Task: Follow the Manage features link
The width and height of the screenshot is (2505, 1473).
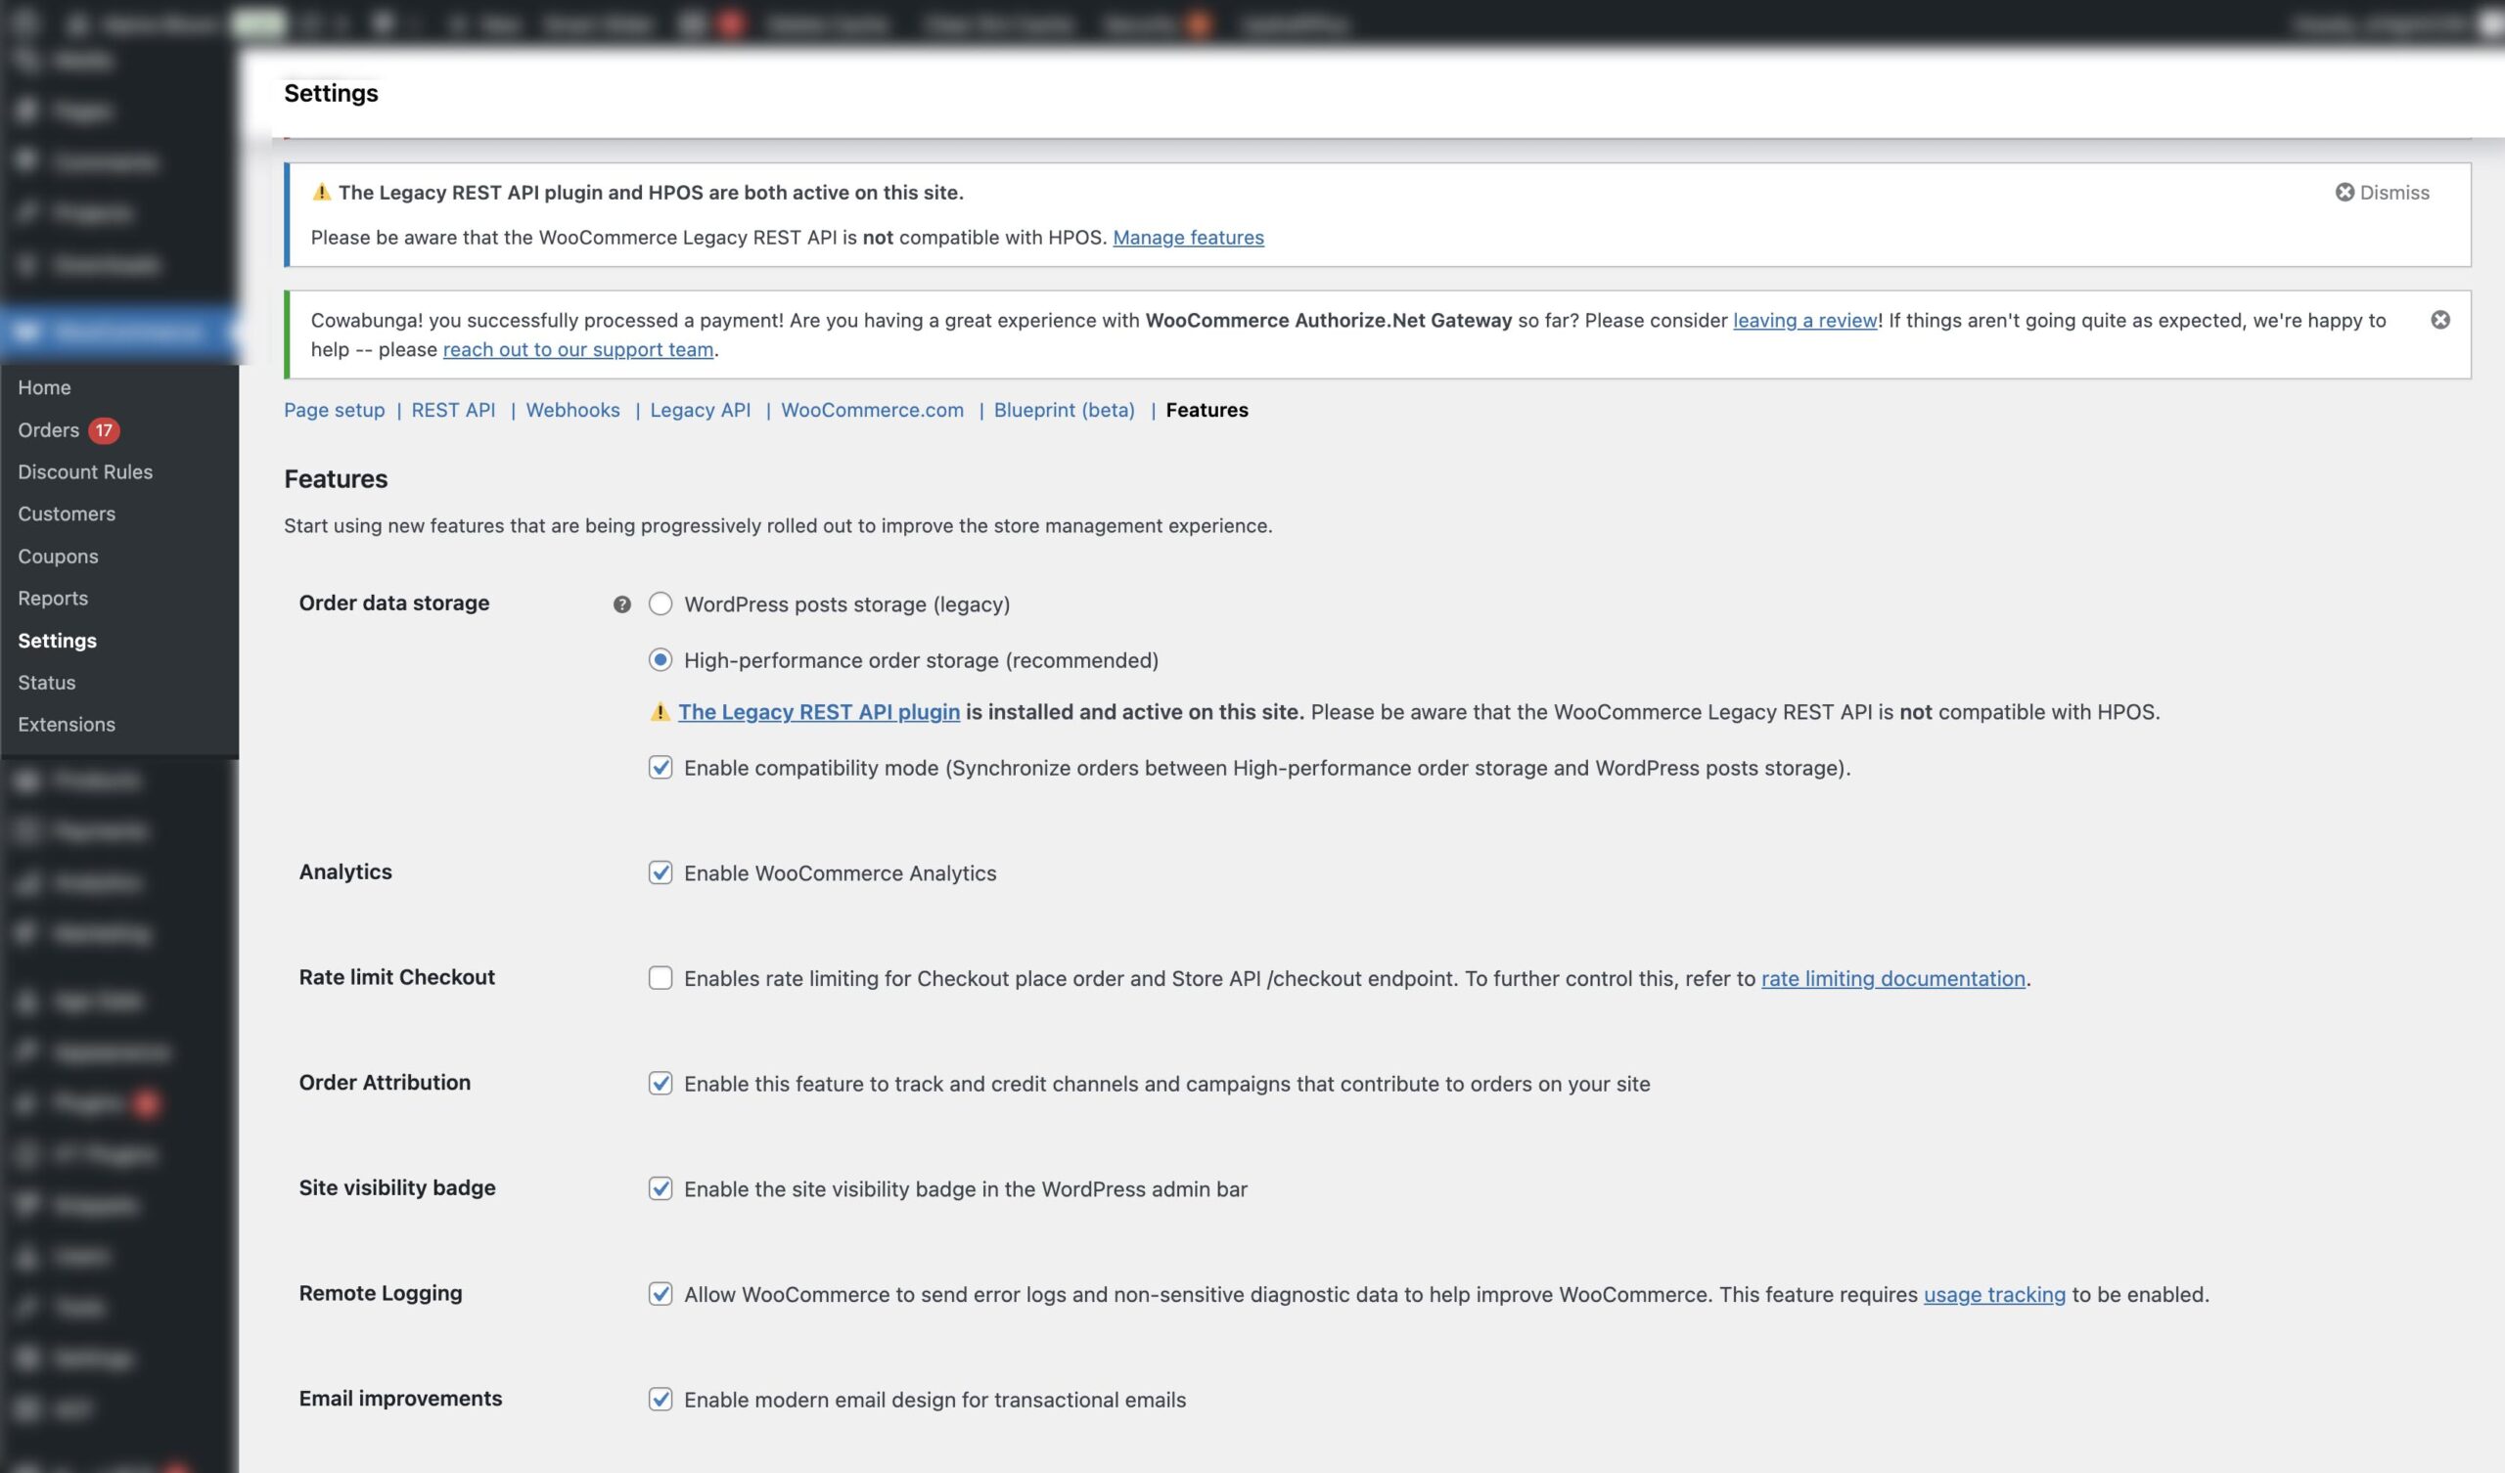Action: pos(1188,237)
